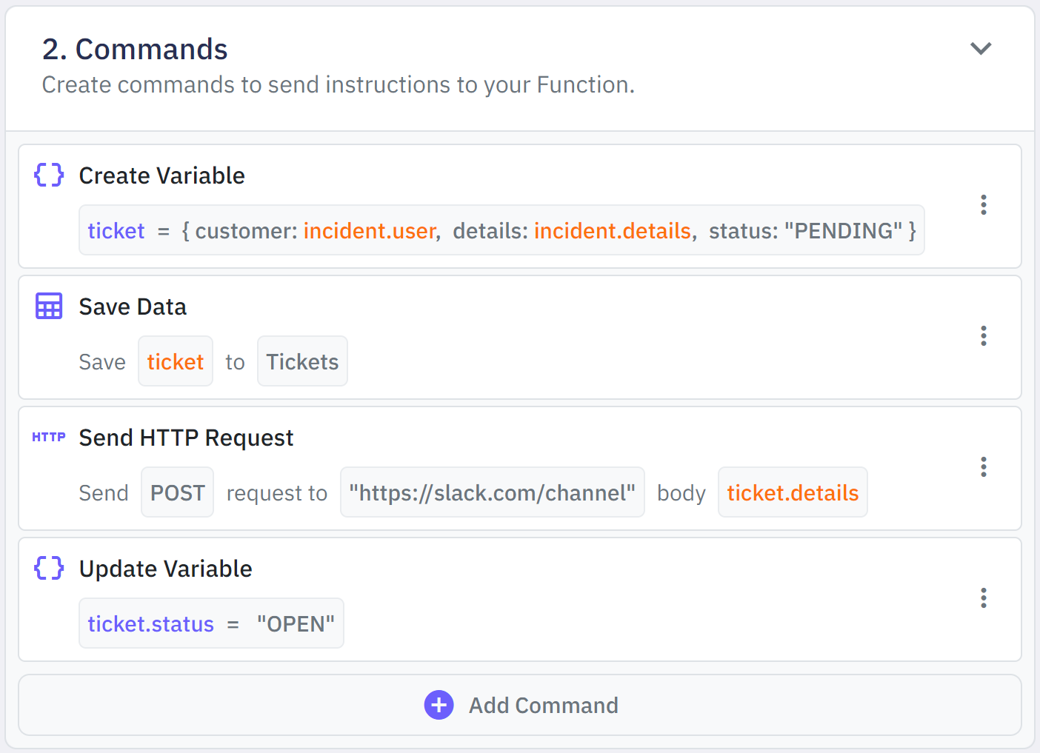Edit the ticket.status = "OPEN" expression
The height and width of the screenshot is (753, 1040).
(x=211, y=623)
